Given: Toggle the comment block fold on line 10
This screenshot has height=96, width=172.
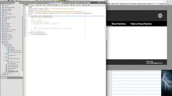Looking at the screenshot, I should pyautogui.click(x=27, y=21).
